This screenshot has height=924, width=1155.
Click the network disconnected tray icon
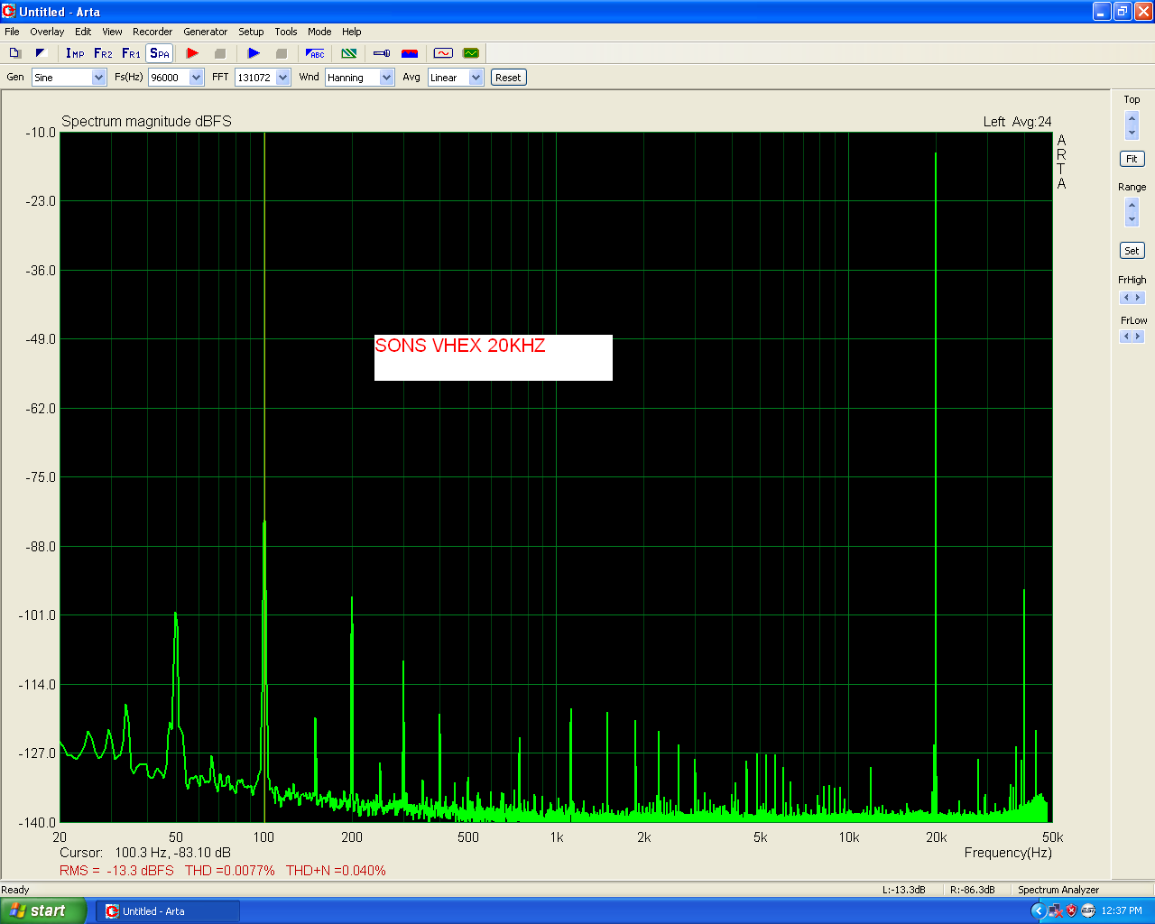(x=1055, y=911)
